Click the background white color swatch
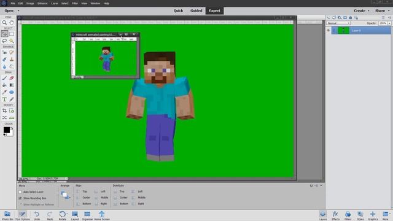Image resolution: width=393 pixels, height=221 pixels. pyautogui.click(x=12, y=134)
